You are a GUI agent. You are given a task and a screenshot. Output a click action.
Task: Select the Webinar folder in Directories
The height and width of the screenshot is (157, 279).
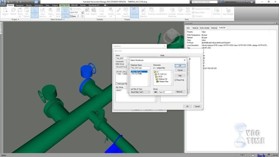click(x=161, y=79)
